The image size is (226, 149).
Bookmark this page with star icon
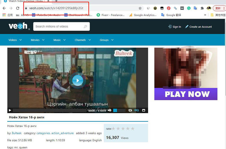coord(140,8)
